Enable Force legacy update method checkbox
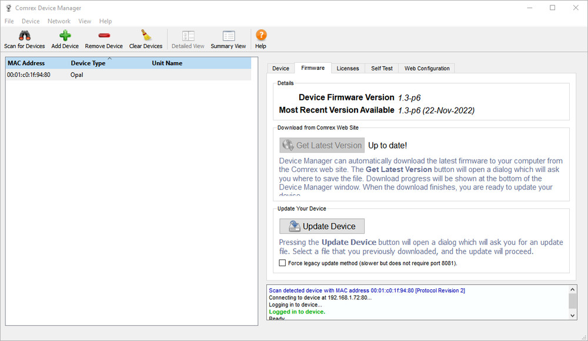 [x=283, y=264]
